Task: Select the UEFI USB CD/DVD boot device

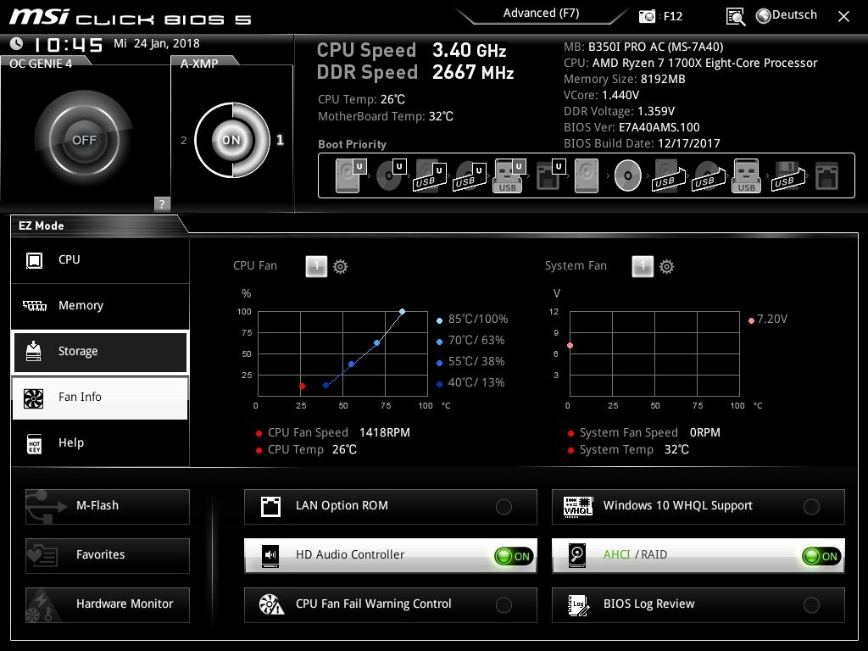Action: pos(470,176)
